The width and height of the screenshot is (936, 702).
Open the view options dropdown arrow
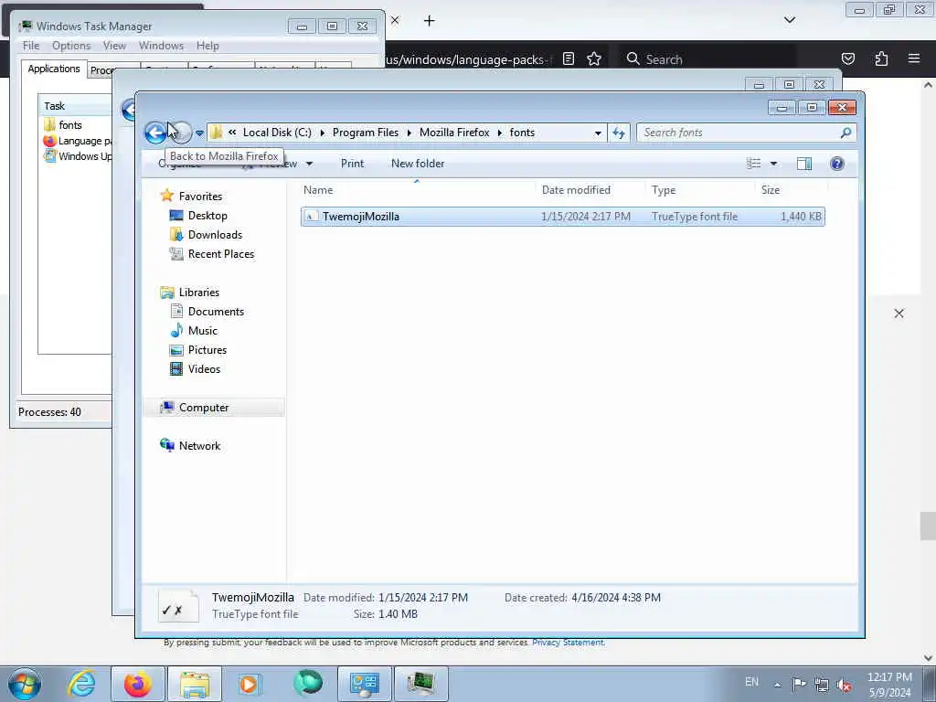pos(773,164)
